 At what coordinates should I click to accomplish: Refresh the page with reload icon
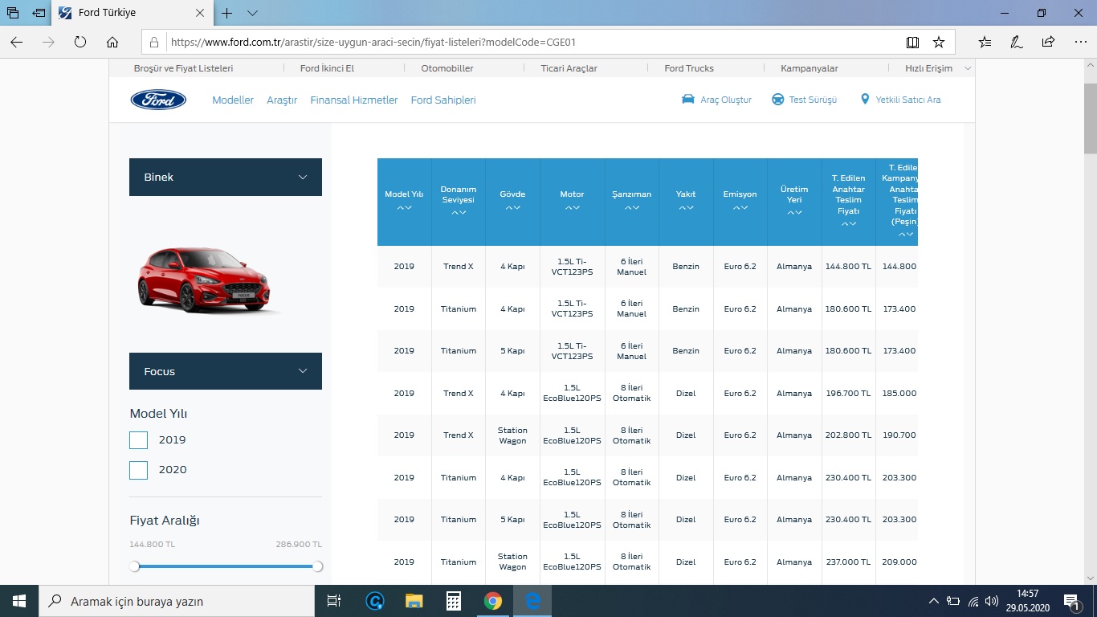[80, 42]
